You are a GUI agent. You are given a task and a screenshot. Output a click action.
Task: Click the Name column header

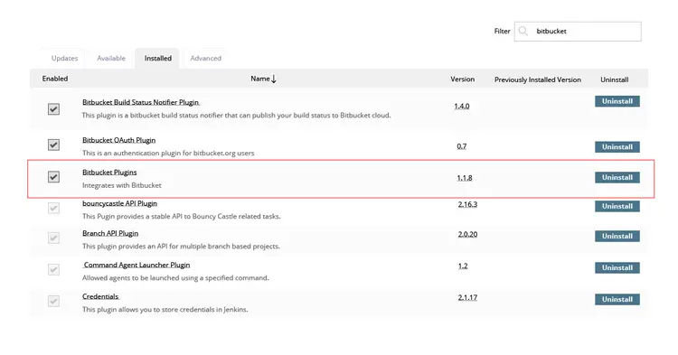[x=260, y=79]
